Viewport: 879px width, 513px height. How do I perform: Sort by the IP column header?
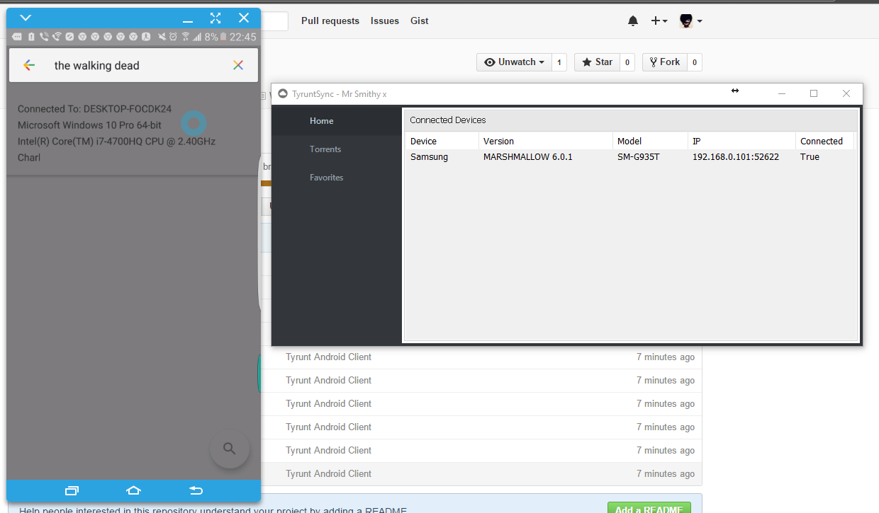point(741,141)
